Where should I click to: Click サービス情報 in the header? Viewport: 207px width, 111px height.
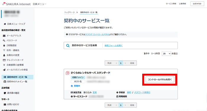(x=171, y=4)
